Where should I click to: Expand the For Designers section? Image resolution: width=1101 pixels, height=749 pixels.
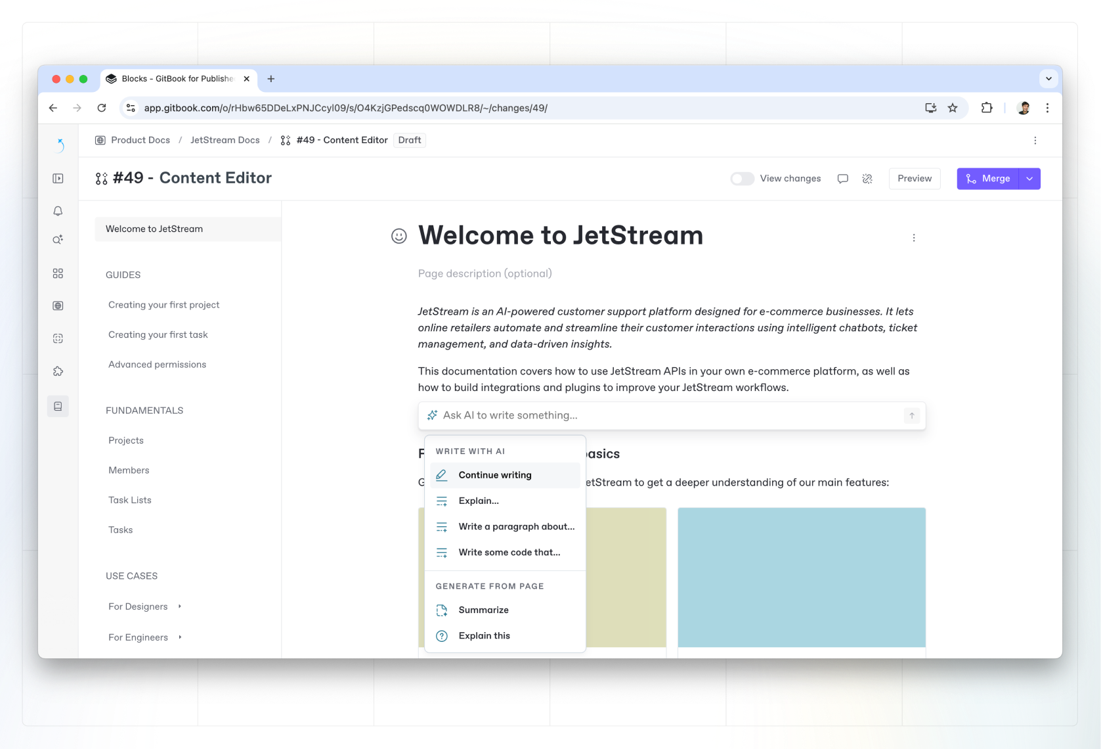(180, 606)
